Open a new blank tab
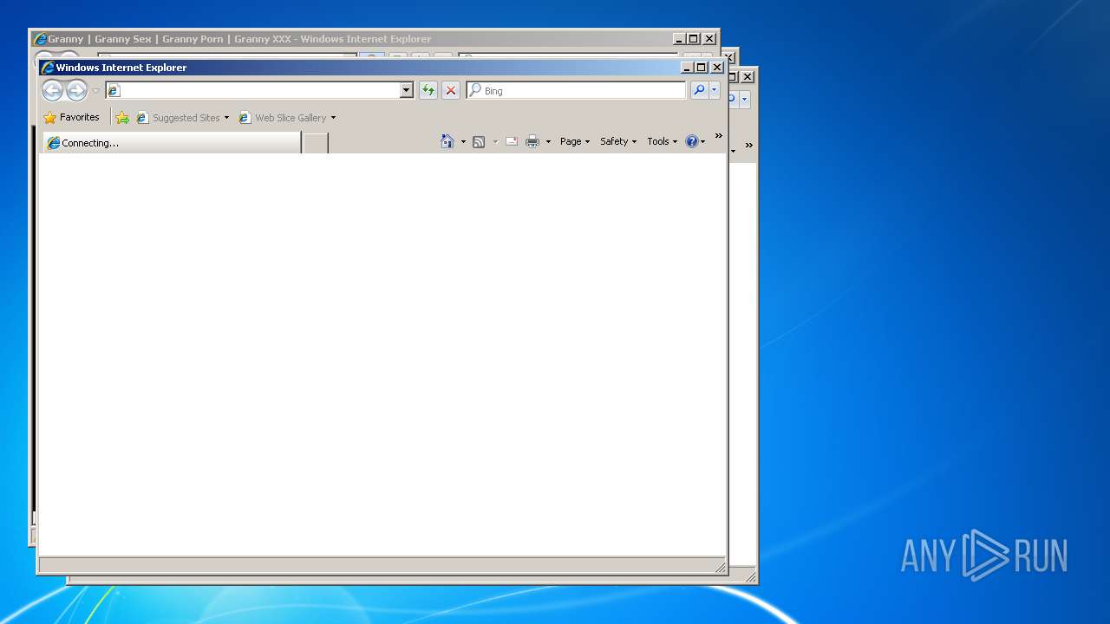Screen dimensions: 1110x624 [x=316, y=143]
